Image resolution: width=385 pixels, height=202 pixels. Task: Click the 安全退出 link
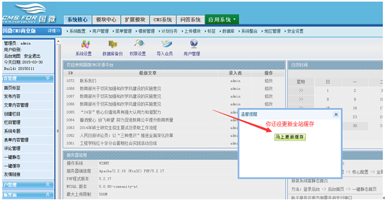tap(32, 56)
